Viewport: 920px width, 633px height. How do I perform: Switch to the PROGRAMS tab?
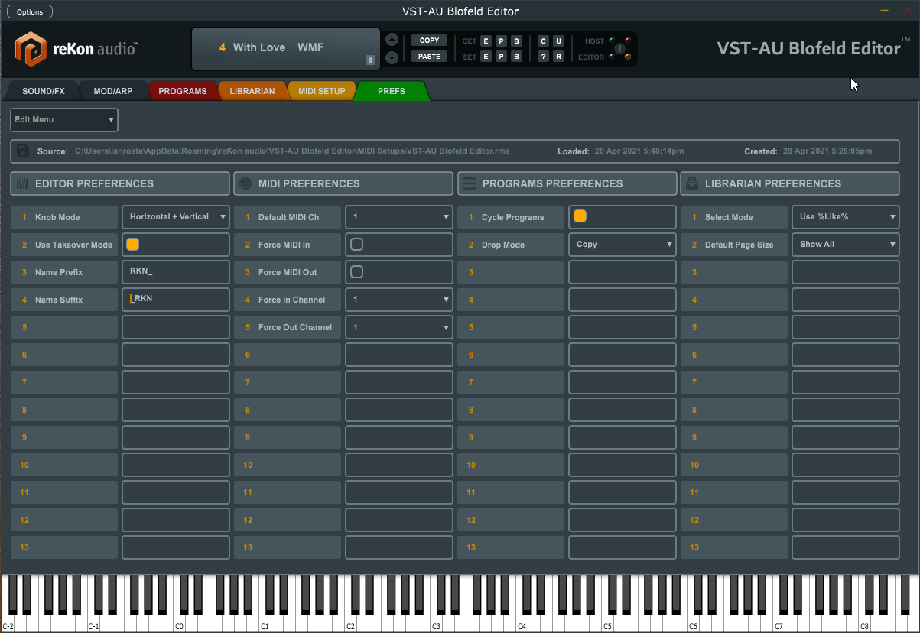coord(183,91)
